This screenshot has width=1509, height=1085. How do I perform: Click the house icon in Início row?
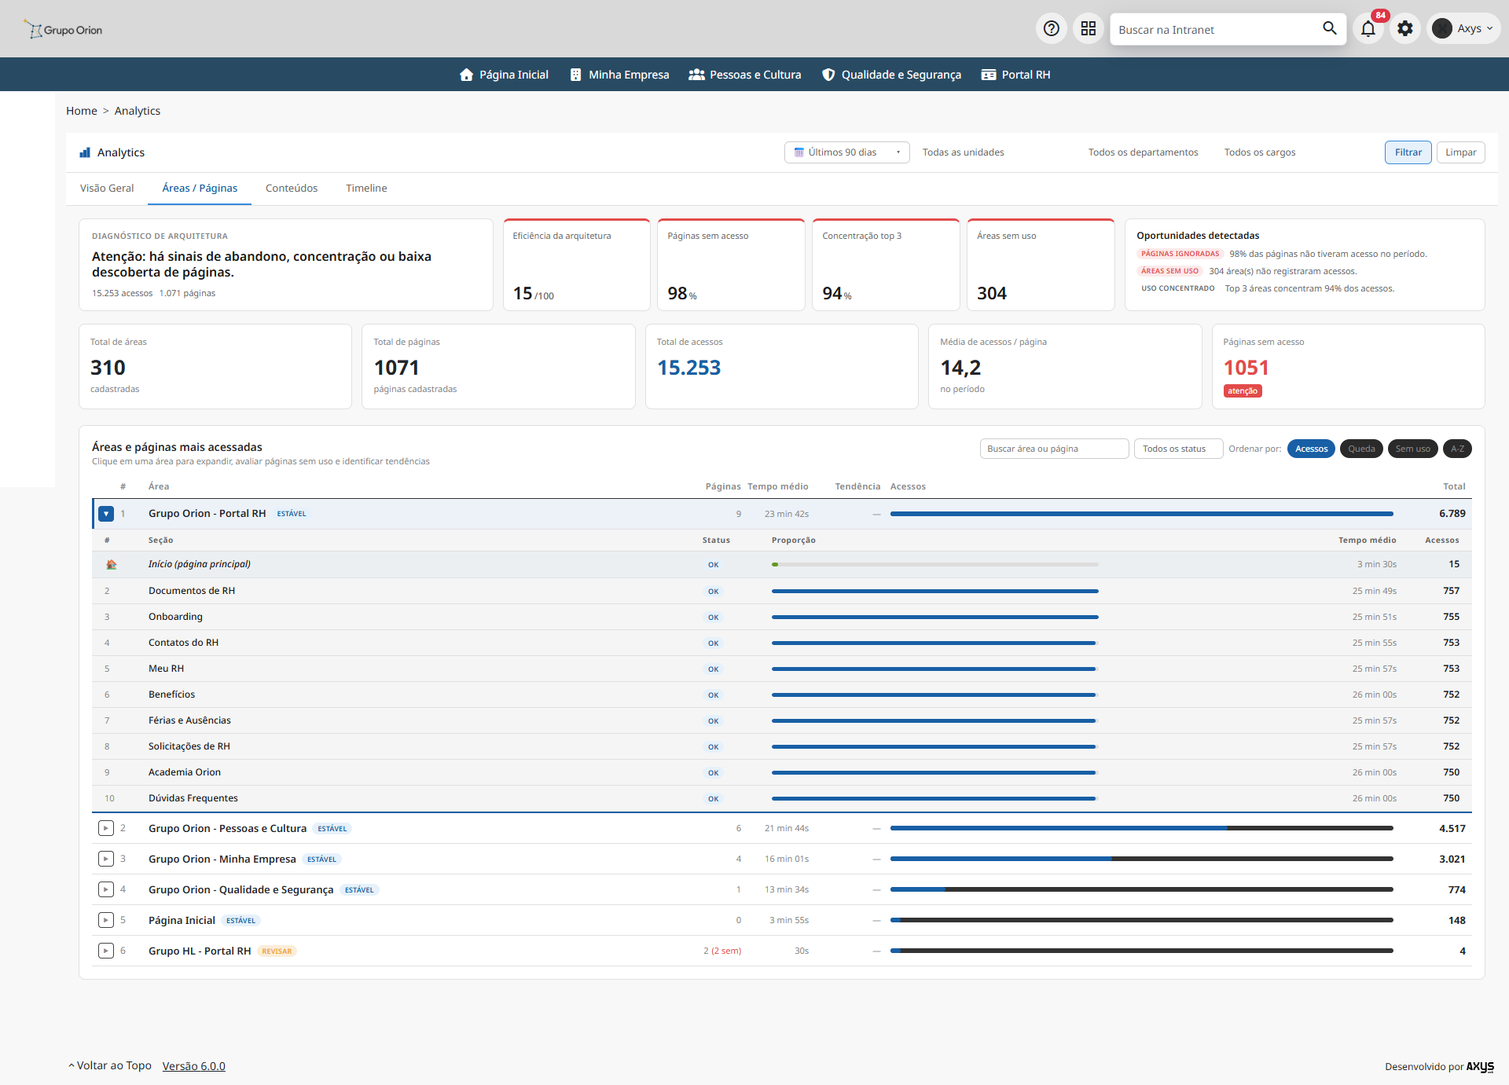coord(111,564)
